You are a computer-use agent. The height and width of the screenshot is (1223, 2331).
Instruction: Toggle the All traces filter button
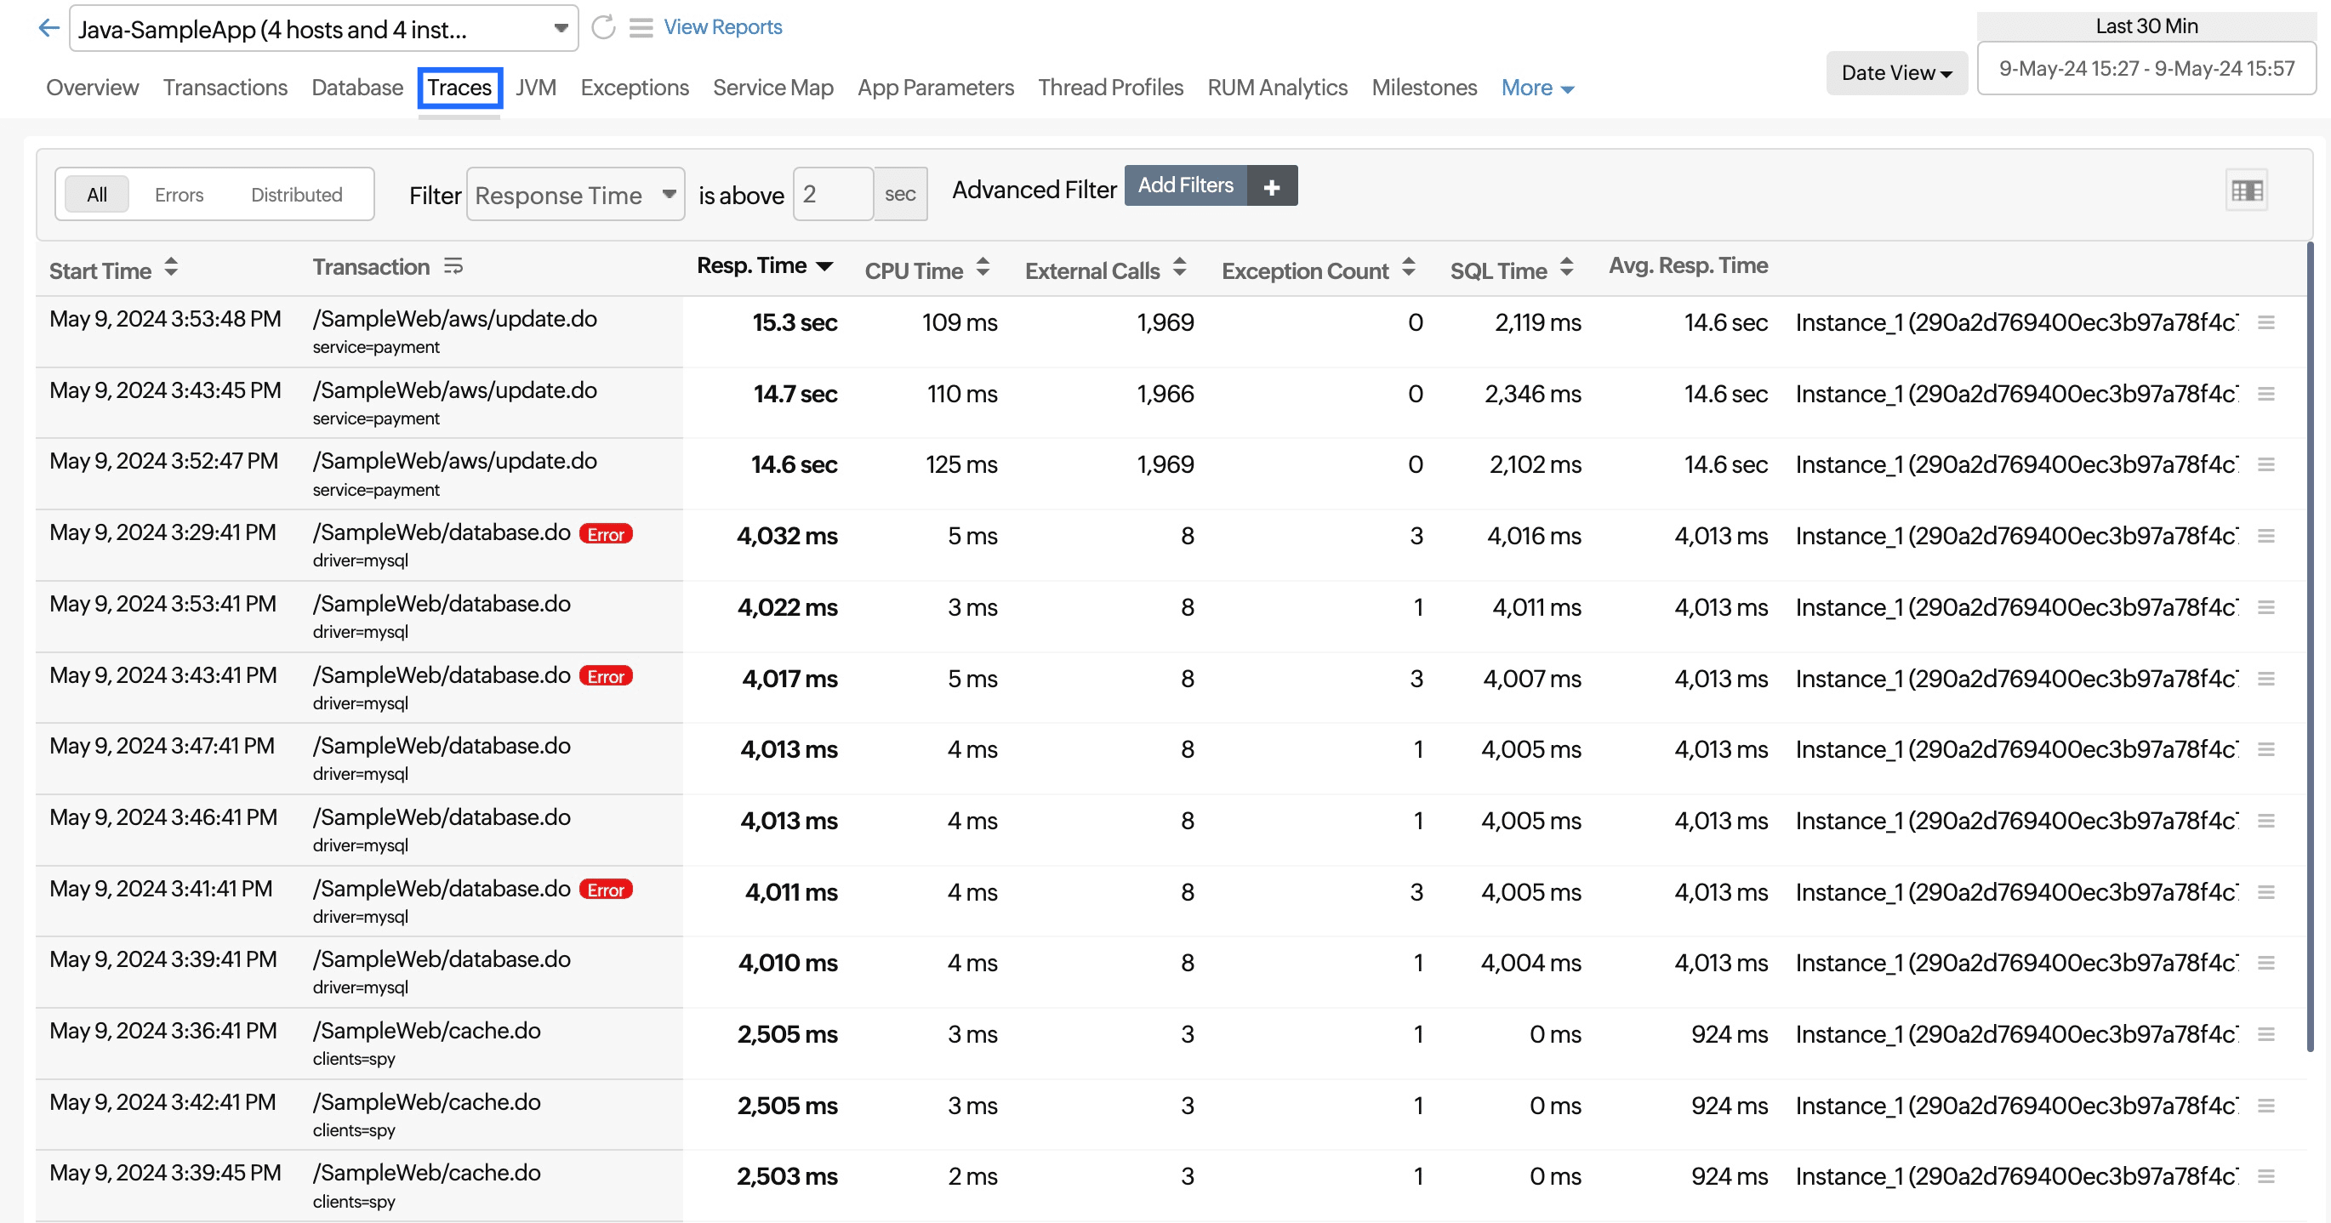coord(97,194)
